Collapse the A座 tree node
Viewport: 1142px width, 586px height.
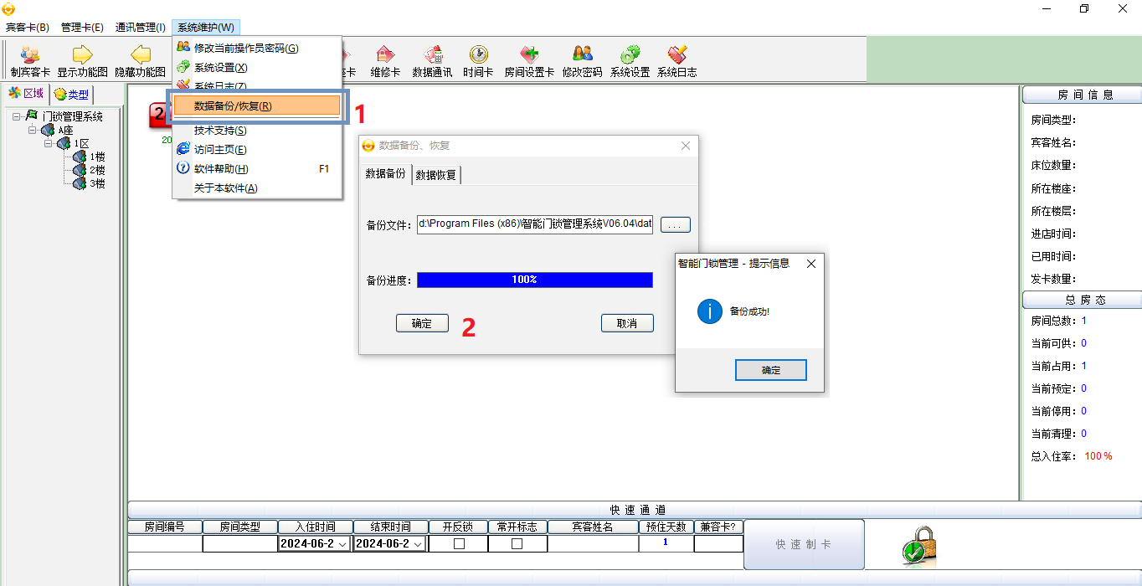(33, 131)
